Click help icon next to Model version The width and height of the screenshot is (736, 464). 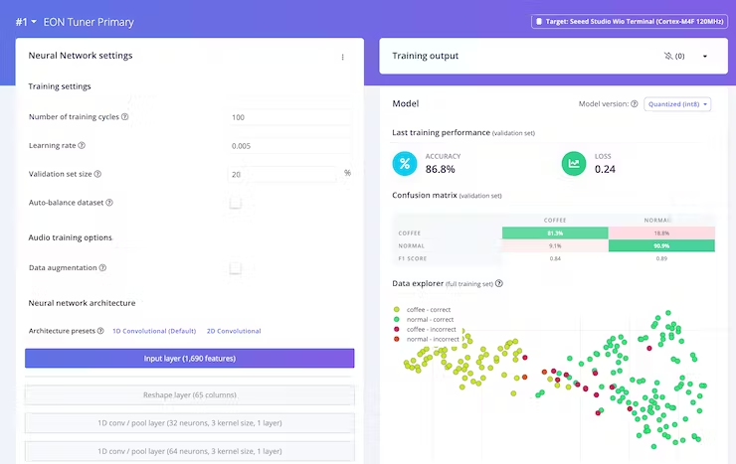point(634,103)
